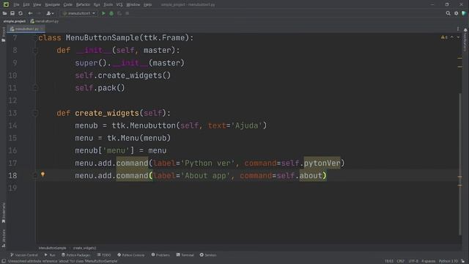Image resolution: width=469 pixels, height=264 pixels.
Task: Open the Problems tool window
Action: tap(160, 255)
